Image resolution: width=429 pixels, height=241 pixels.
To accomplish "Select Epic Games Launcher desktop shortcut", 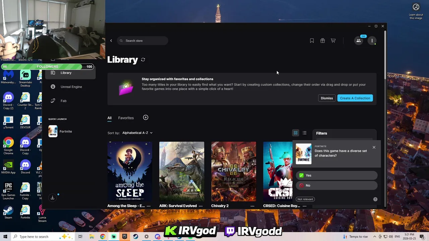I will (x=8, y=191).
